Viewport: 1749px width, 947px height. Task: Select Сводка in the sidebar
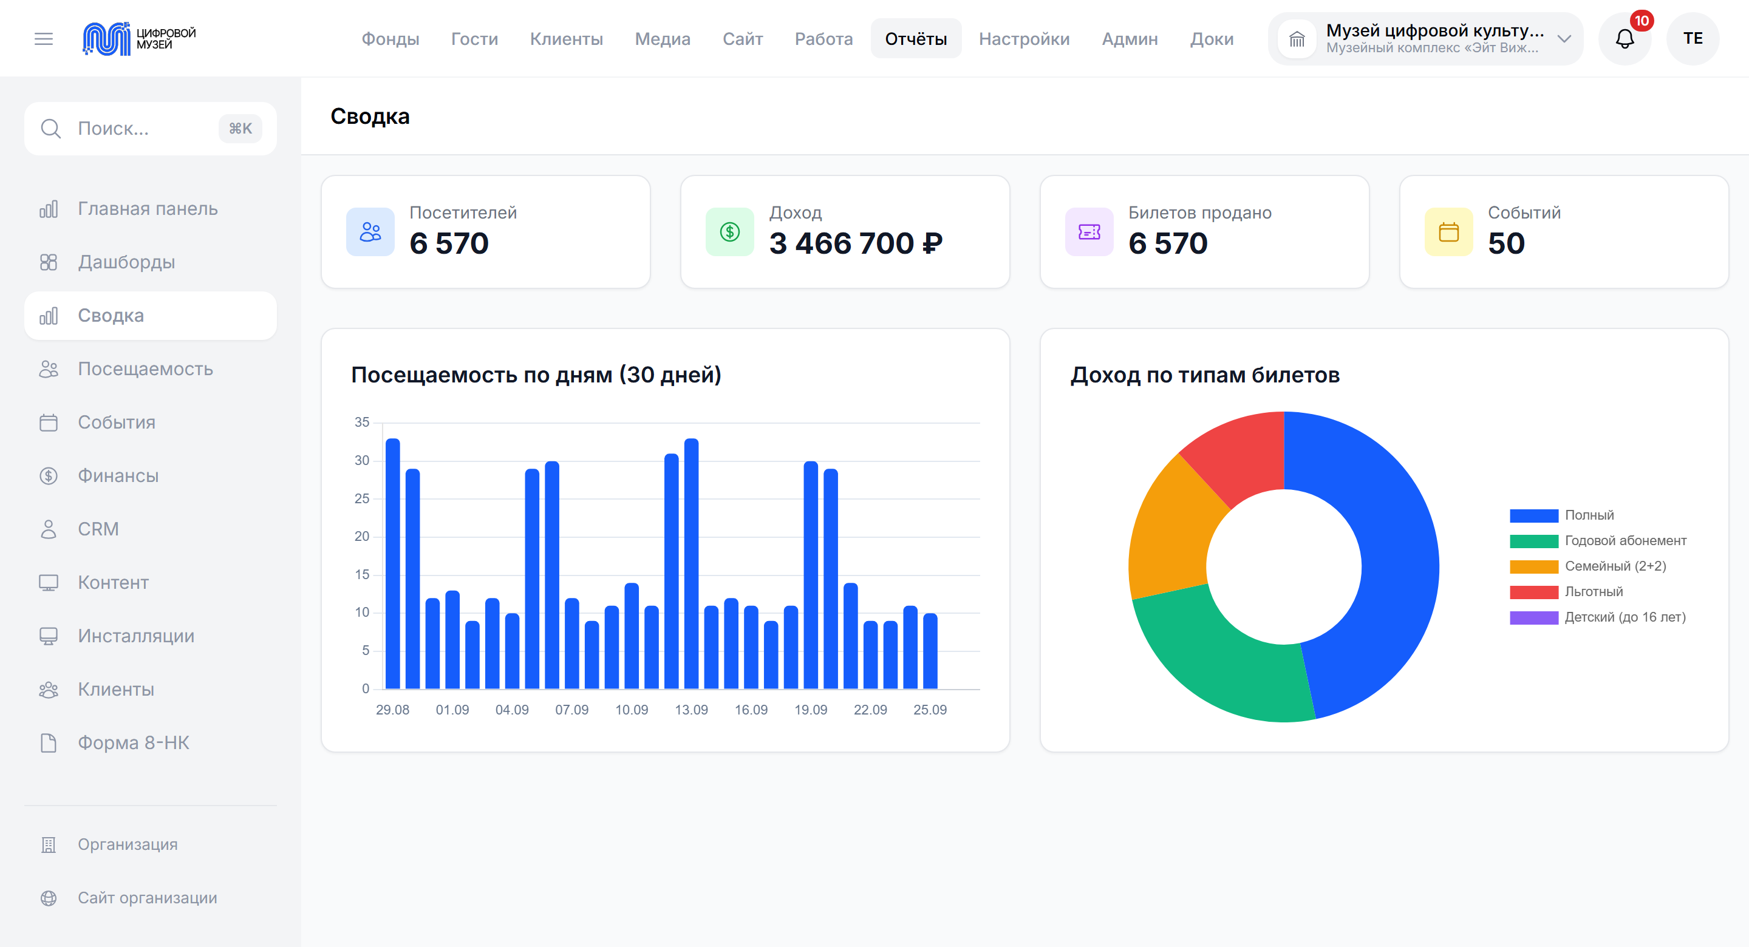(x=151, y=316)
